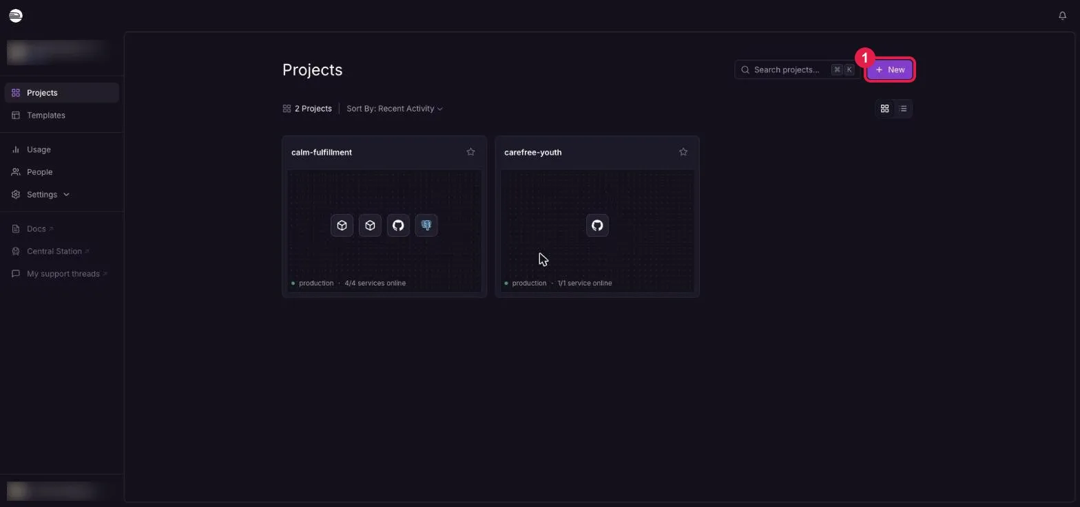This screenshot has width=1080, height=507.
Task: Click GitHub service icon in carefree-youth card
Action: [597, 226]
